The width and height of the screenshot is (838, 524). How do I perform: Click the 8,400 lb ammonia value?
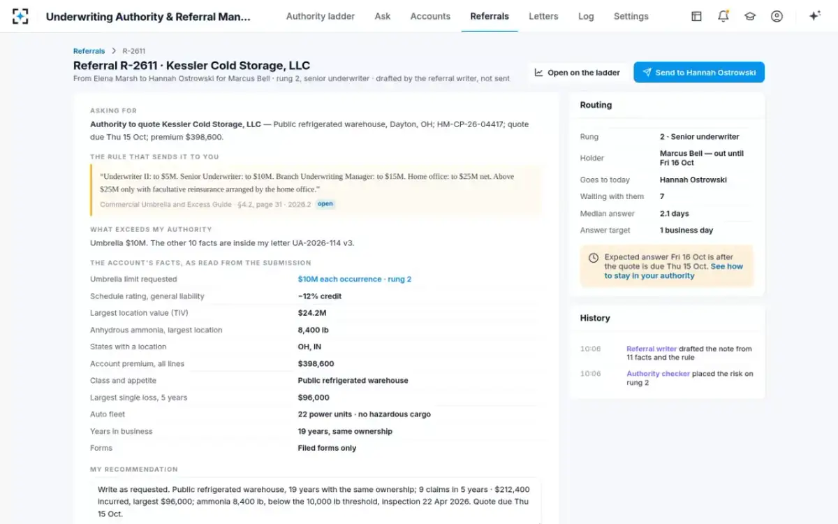[314, 330]
